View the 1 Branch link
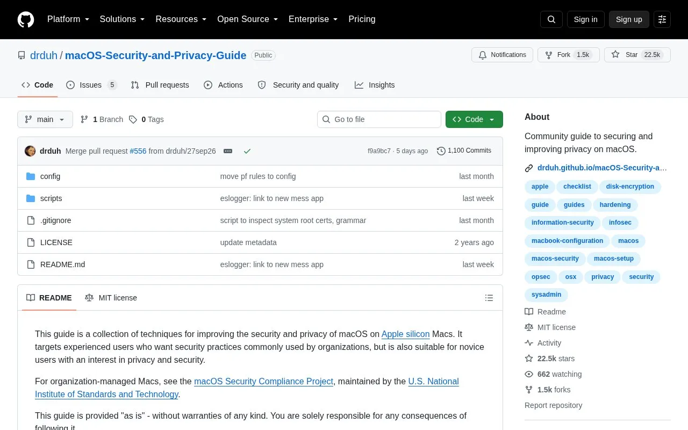 (x=102, y=119)
